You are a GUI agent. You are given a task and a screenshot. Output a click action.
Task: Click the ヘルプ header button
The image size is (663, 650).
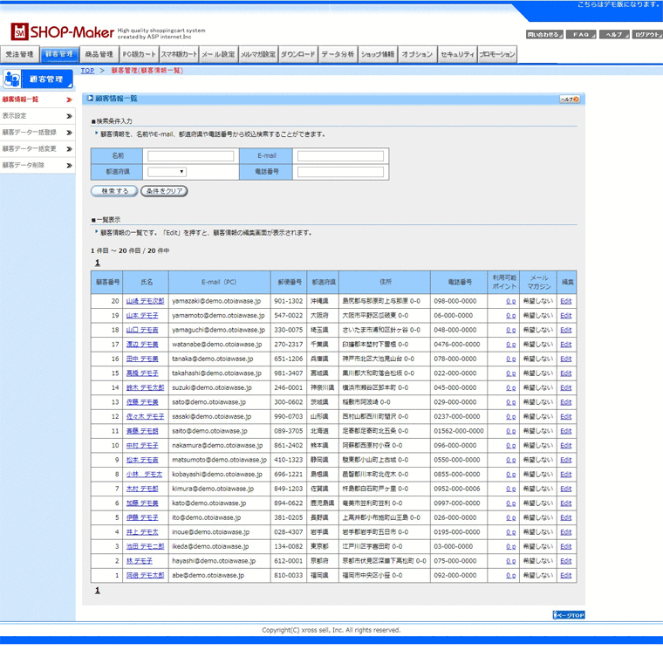click(613, 34)
